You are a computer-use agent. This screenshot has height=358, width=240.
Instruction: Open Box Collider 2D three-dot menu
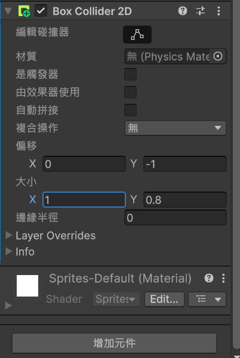click(219, 11)
